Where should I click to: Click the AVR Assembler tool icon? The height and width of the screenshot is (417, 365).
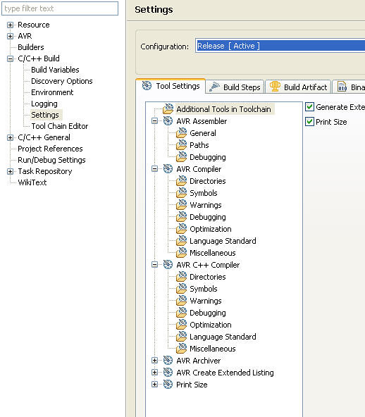tap(168, 121)
